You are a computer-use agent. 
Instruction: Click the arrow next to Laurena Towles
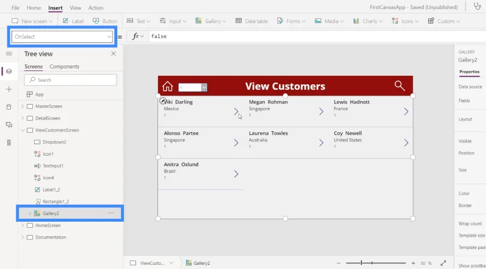pos(321,142)
